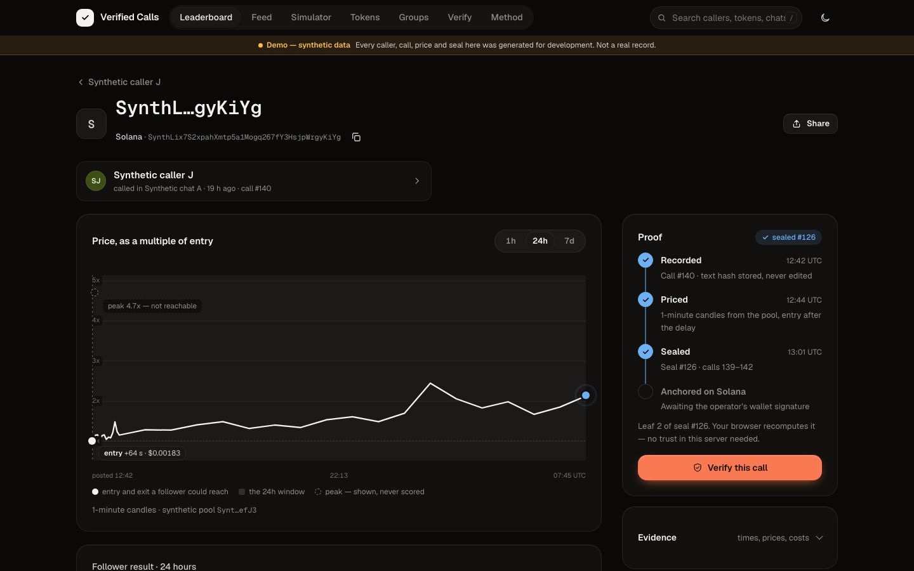Open the Verify tab
The height and width of the screenshot is (571, 914).
coord(460,17)
